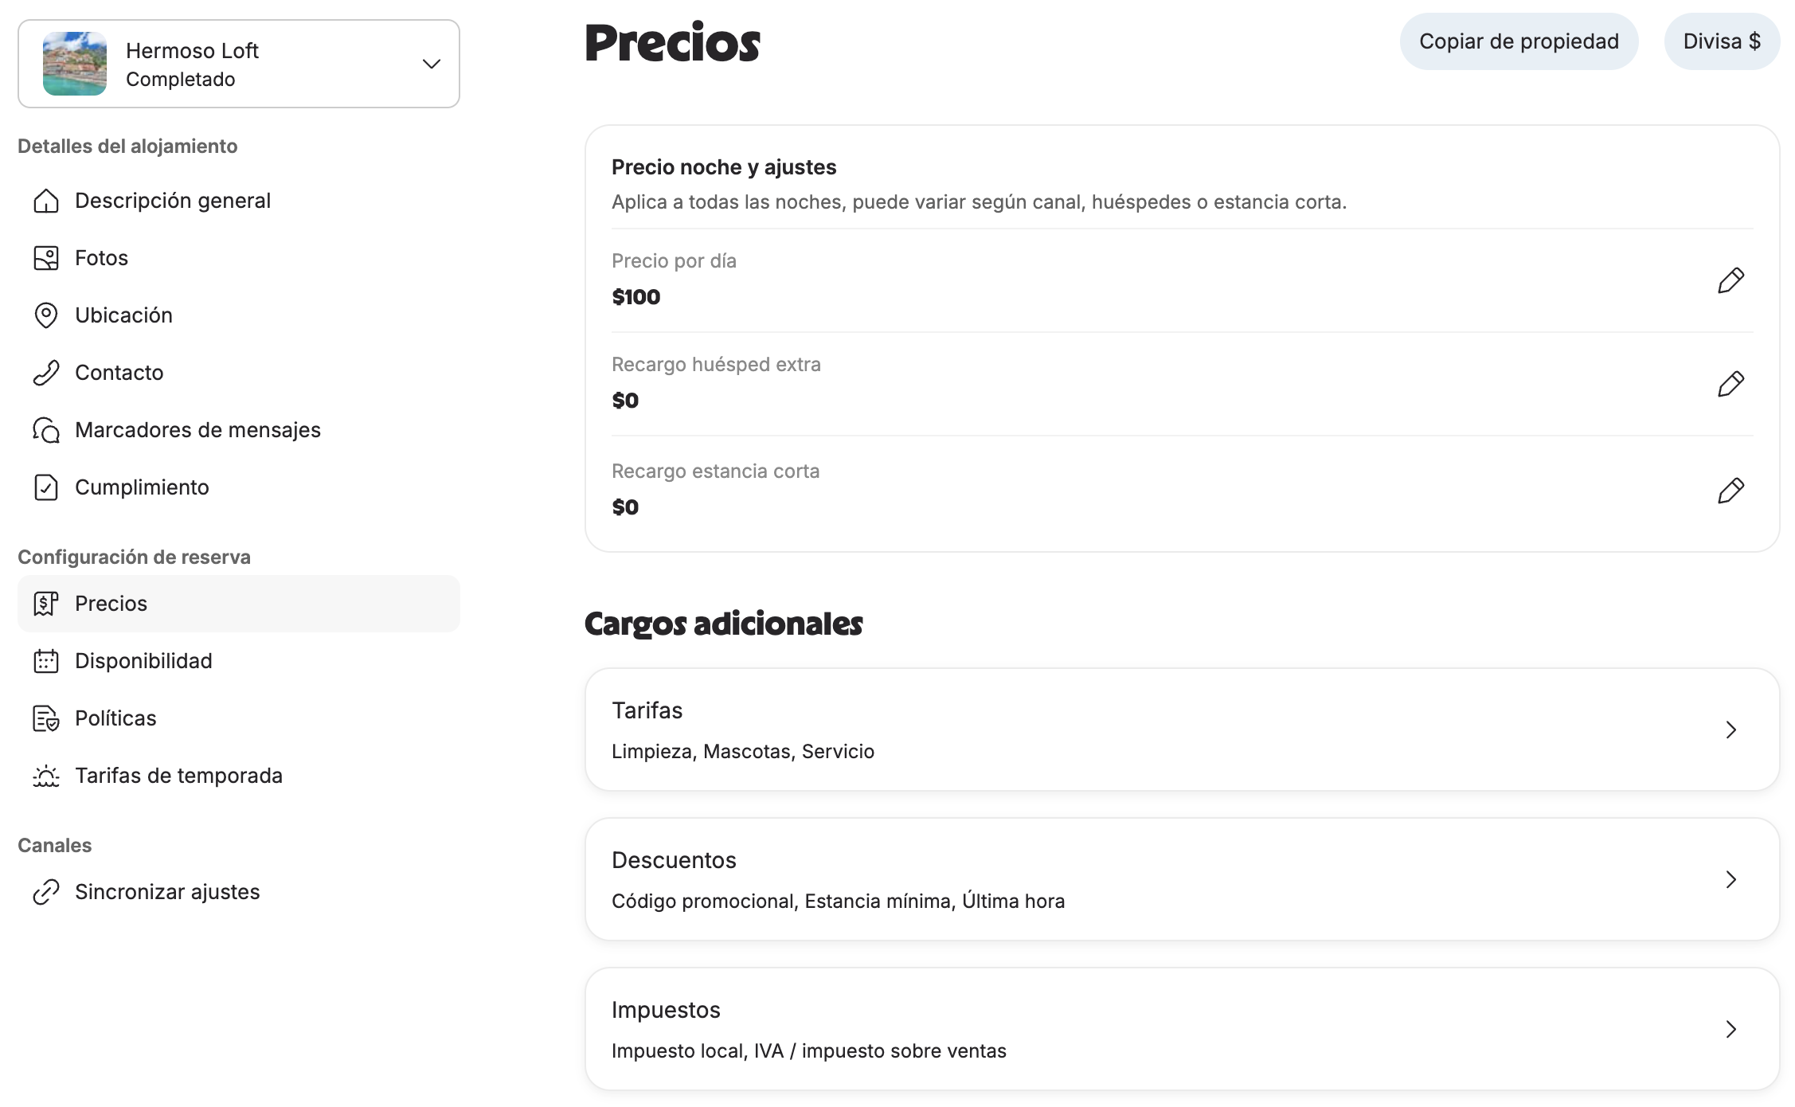Open the Tarifas additional charges row
Screen dimensions: 1795x1107
click(1182, 730)
